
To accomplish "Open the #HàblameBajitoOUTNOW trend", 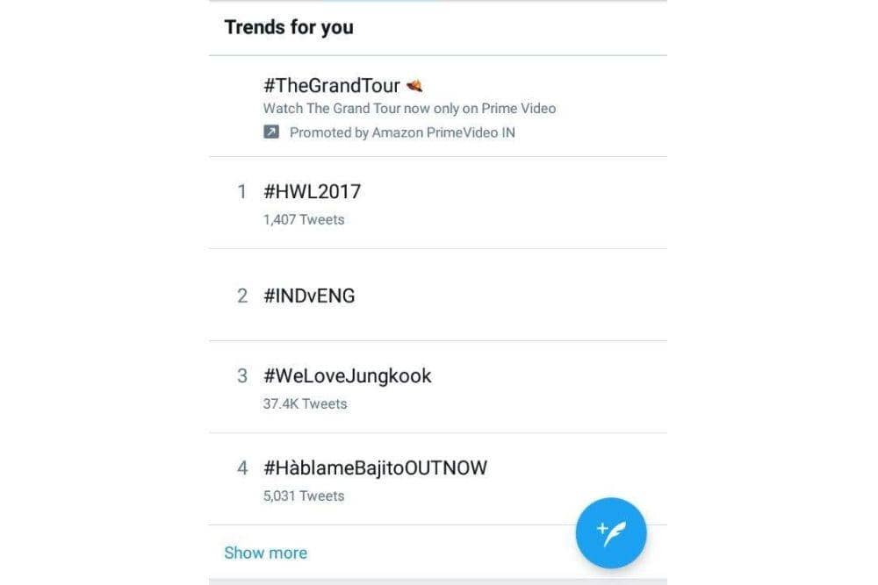I will [375, 467].
